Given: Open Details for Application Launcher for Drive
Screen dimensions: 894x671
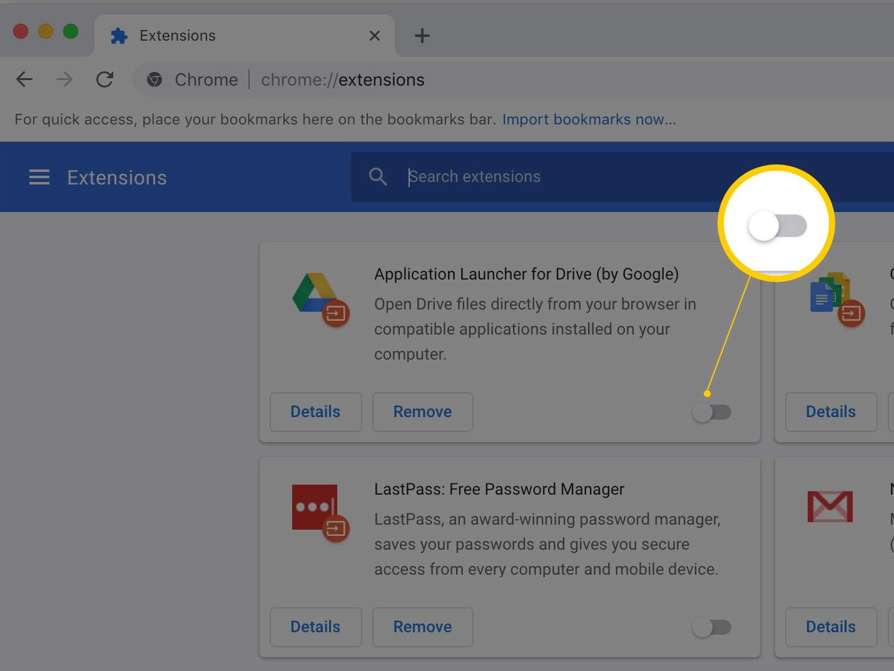Looking at the screenshot, I should pyautogui.click(x=315, y=412).
